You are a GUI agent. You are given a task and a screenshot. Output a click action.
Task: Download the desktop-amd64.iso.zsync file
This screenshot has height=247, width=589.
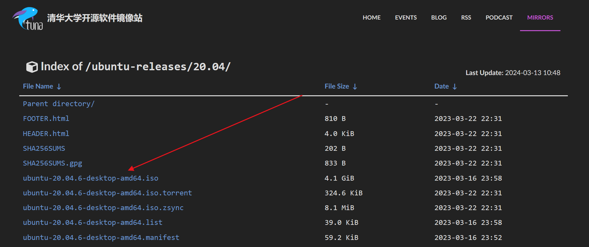point(103,208)
